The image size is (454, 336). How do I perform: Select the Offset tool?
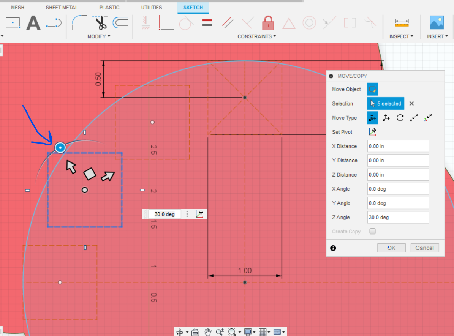120,22
